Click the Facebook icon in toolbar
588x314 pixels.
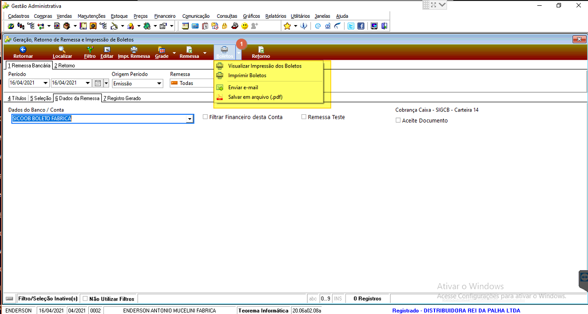361,26
